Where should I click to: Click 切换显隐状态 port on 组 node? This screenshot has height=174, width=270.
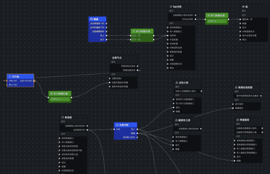click(x=240, y=31)
